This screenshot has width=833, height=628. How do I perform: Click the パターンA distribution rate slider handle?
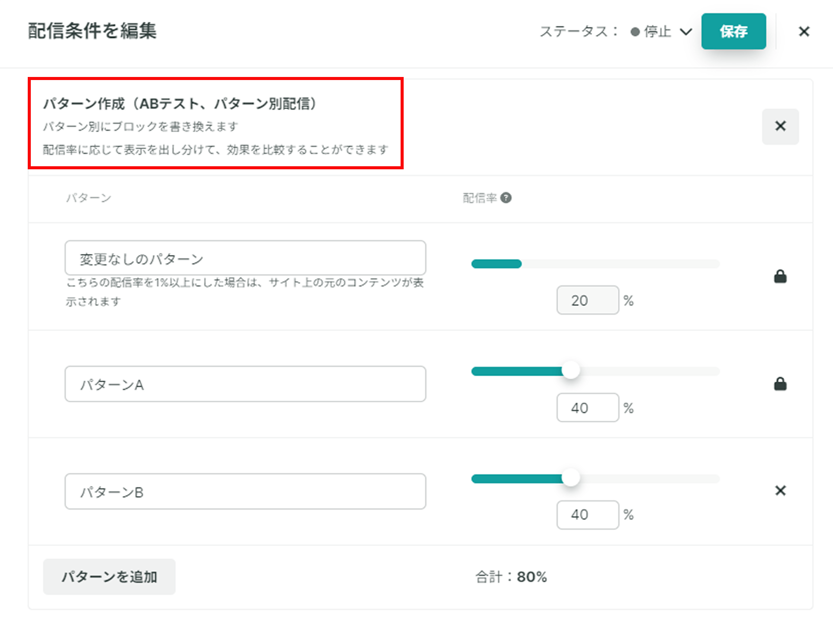click(x=570, y=370)
